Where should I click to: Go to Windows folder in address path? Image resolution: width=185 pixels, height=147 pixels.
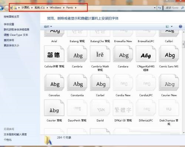coord(55,8)
